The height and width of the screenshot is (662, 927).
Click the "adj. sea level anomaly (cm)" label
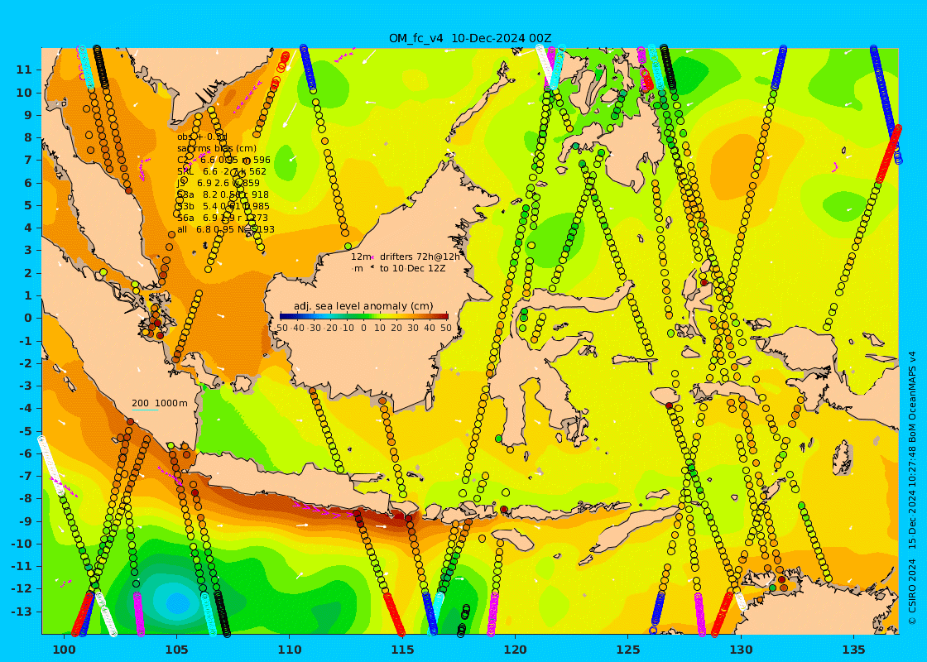[x=363, y=306]
